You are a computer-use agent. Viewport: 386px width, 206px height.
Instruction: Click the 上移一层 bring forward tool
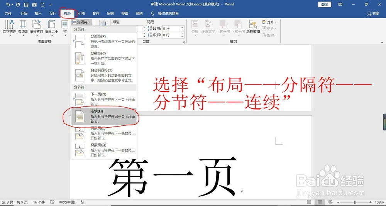coord(223,28)
